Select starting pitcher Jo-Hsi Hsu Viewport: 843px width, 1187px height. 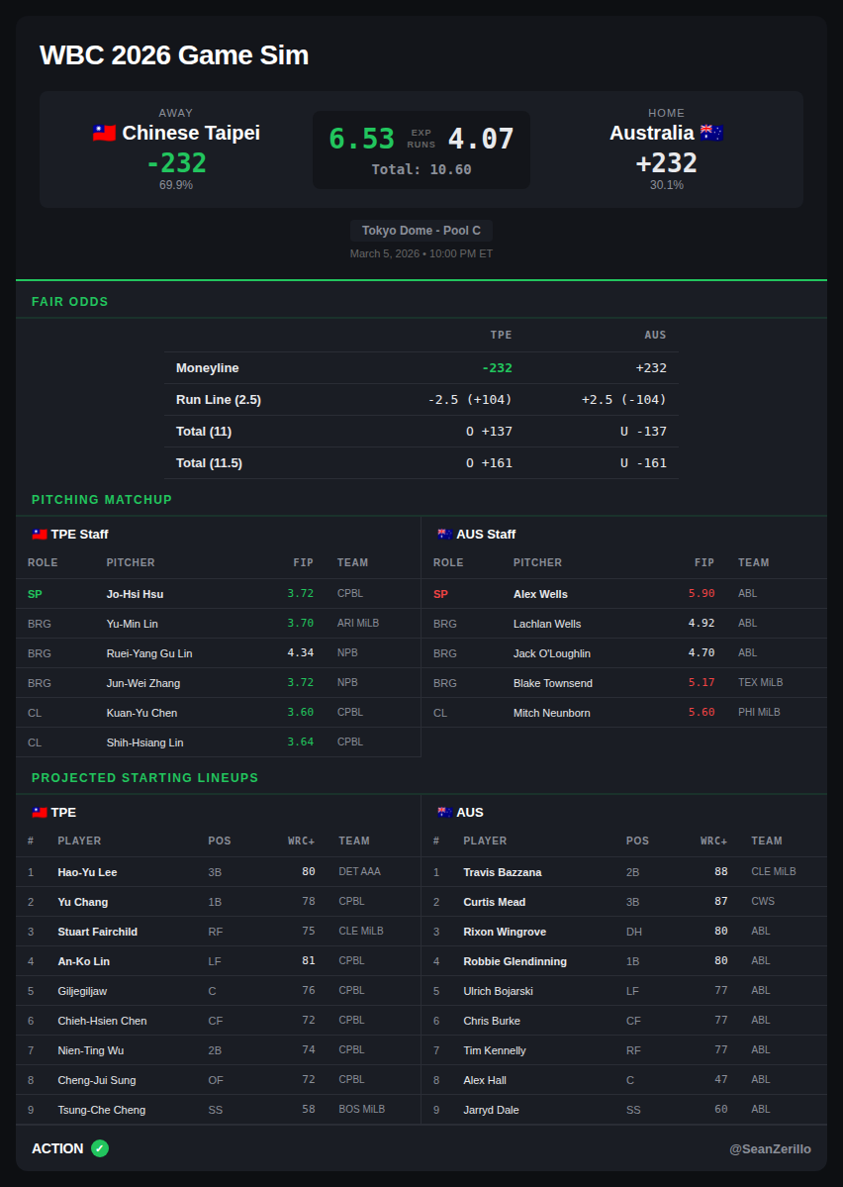click(135, 594)
